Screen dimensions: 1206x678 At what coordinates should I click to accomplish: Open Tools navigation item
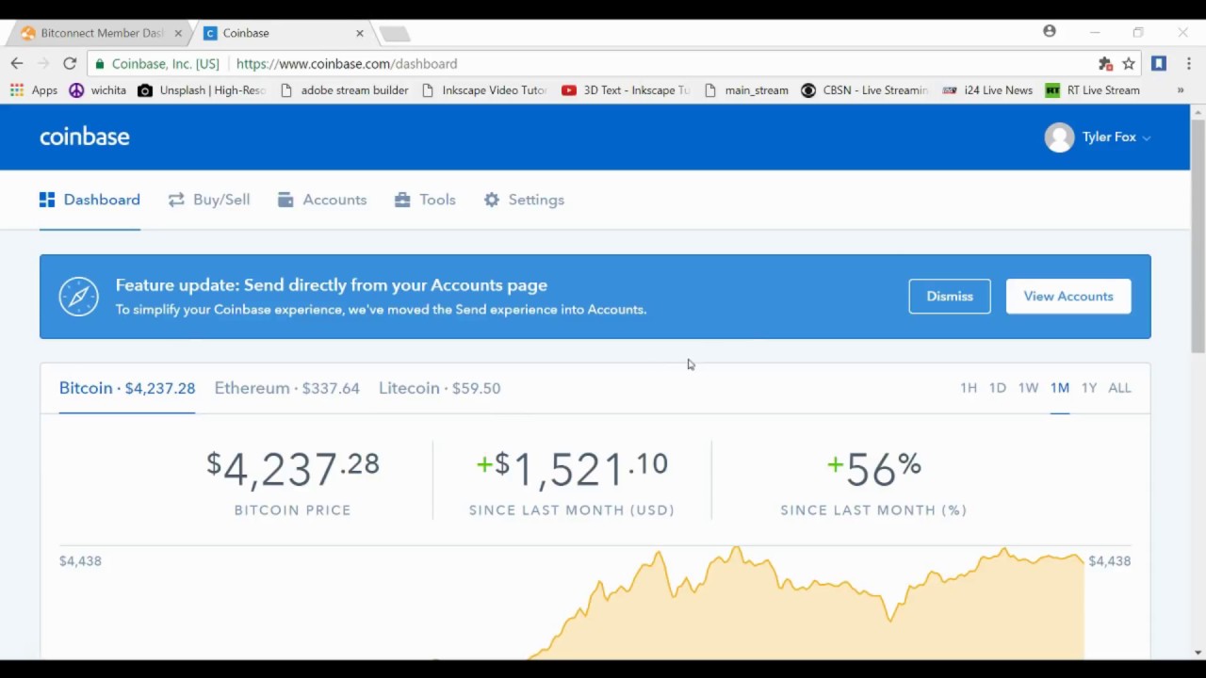point(425,200)
